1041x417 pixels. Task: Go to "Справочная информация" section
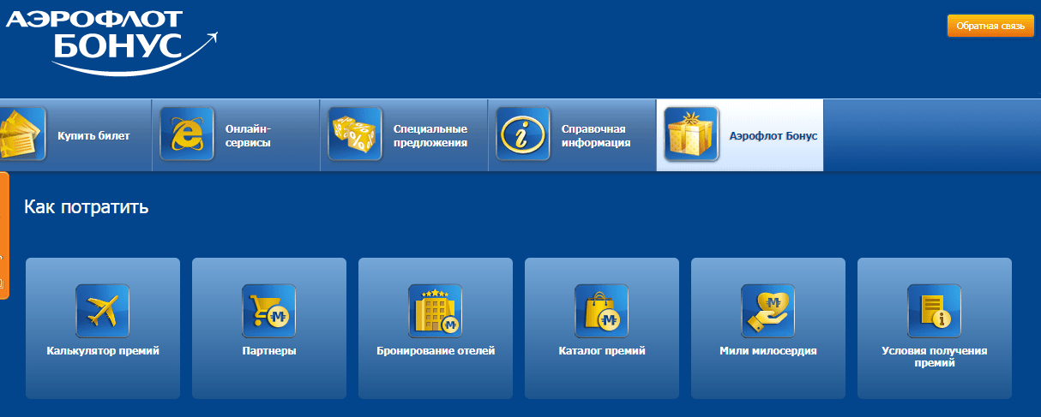click(x=596, y=135)
